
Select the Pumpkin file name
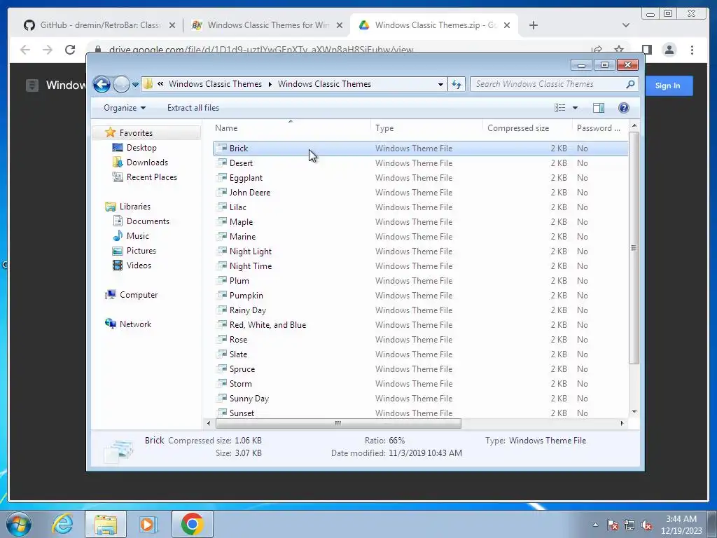coord(246,296)
